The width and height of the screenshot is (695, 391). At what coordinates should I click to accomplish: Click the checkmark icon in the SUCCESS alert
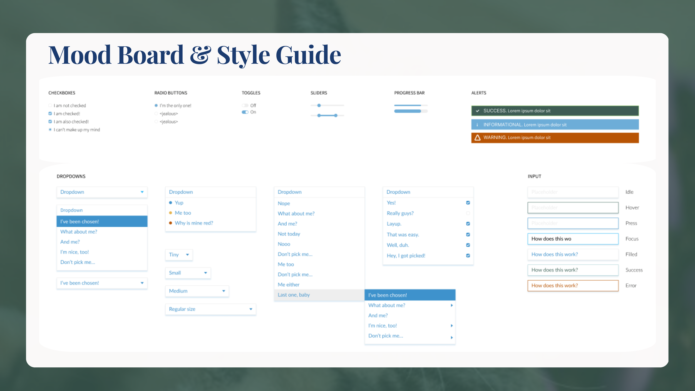point(477,111)
